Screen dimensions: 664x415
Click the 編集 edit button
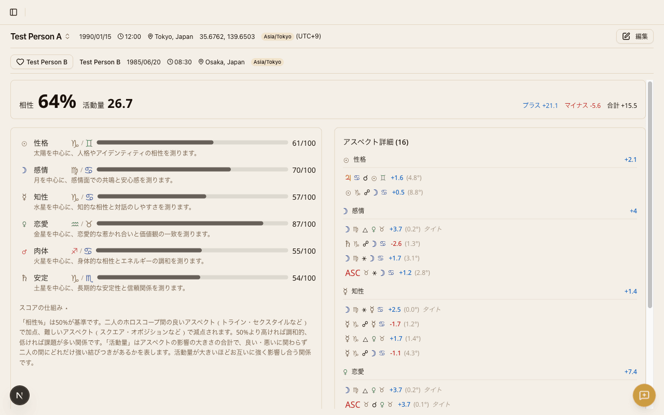(x=634, y=36)
